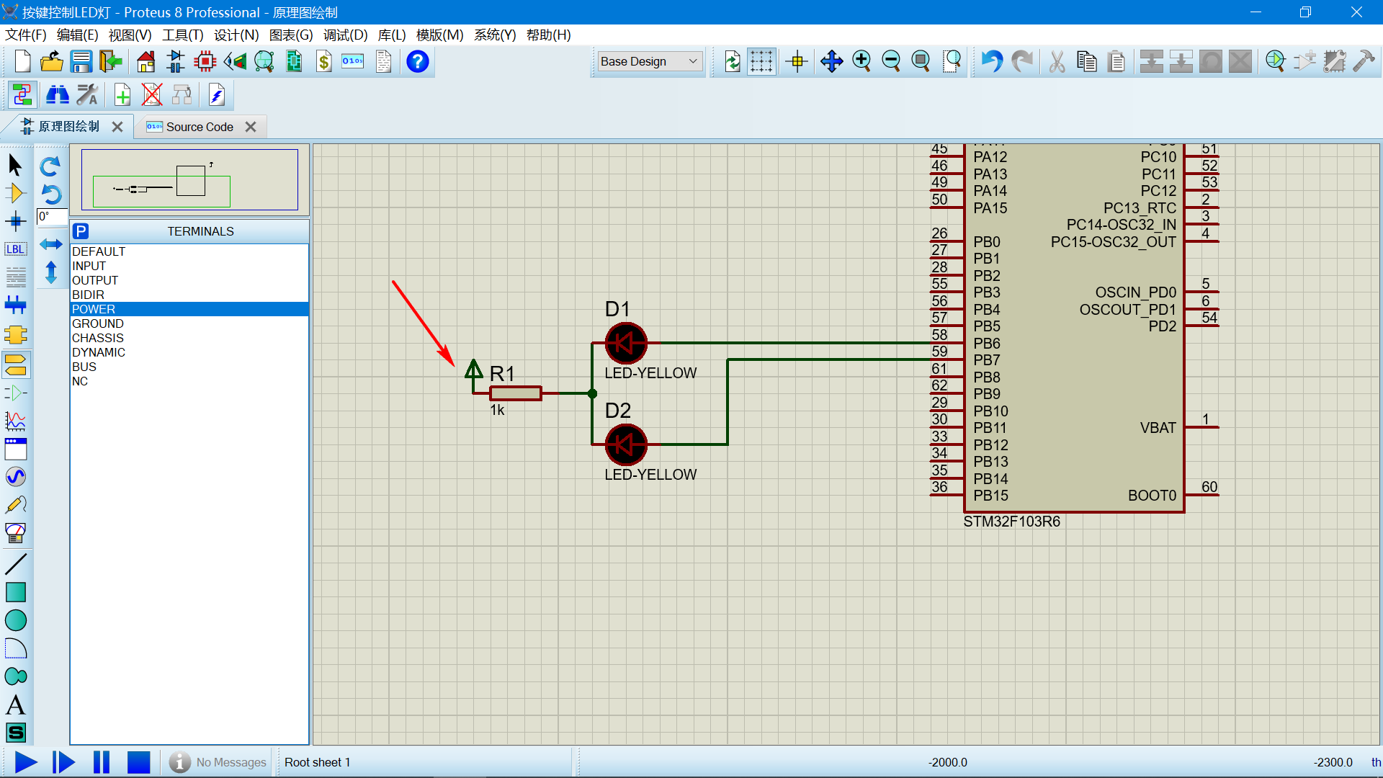The image size is (1383, 778).
Task: Open the 调试(D) menu
Action: tap(345, 35)
